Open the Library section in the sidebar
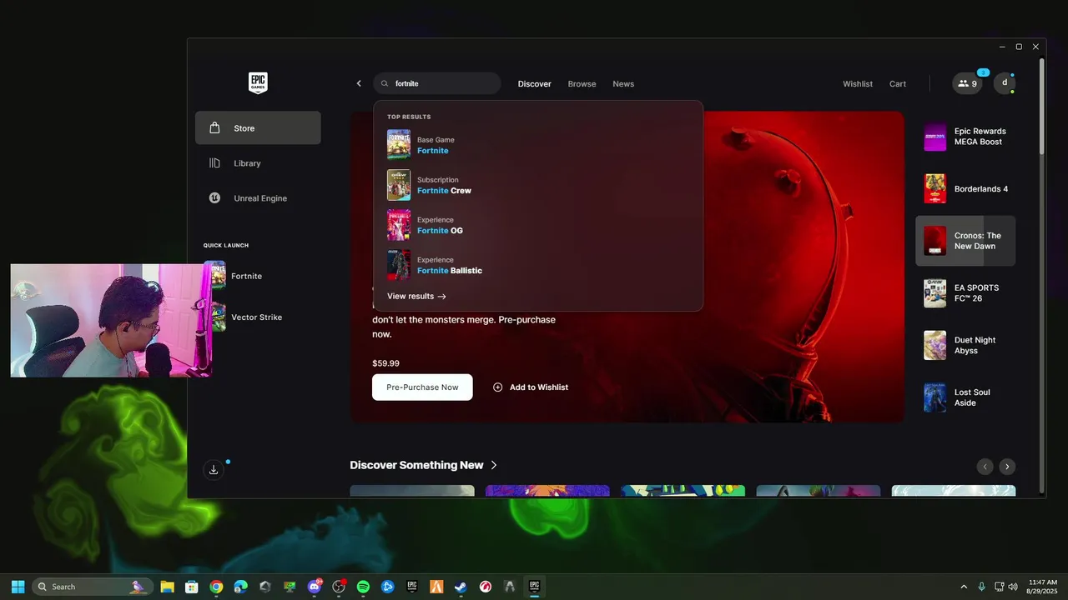The image size is (1068, 600). click(258, 163)
